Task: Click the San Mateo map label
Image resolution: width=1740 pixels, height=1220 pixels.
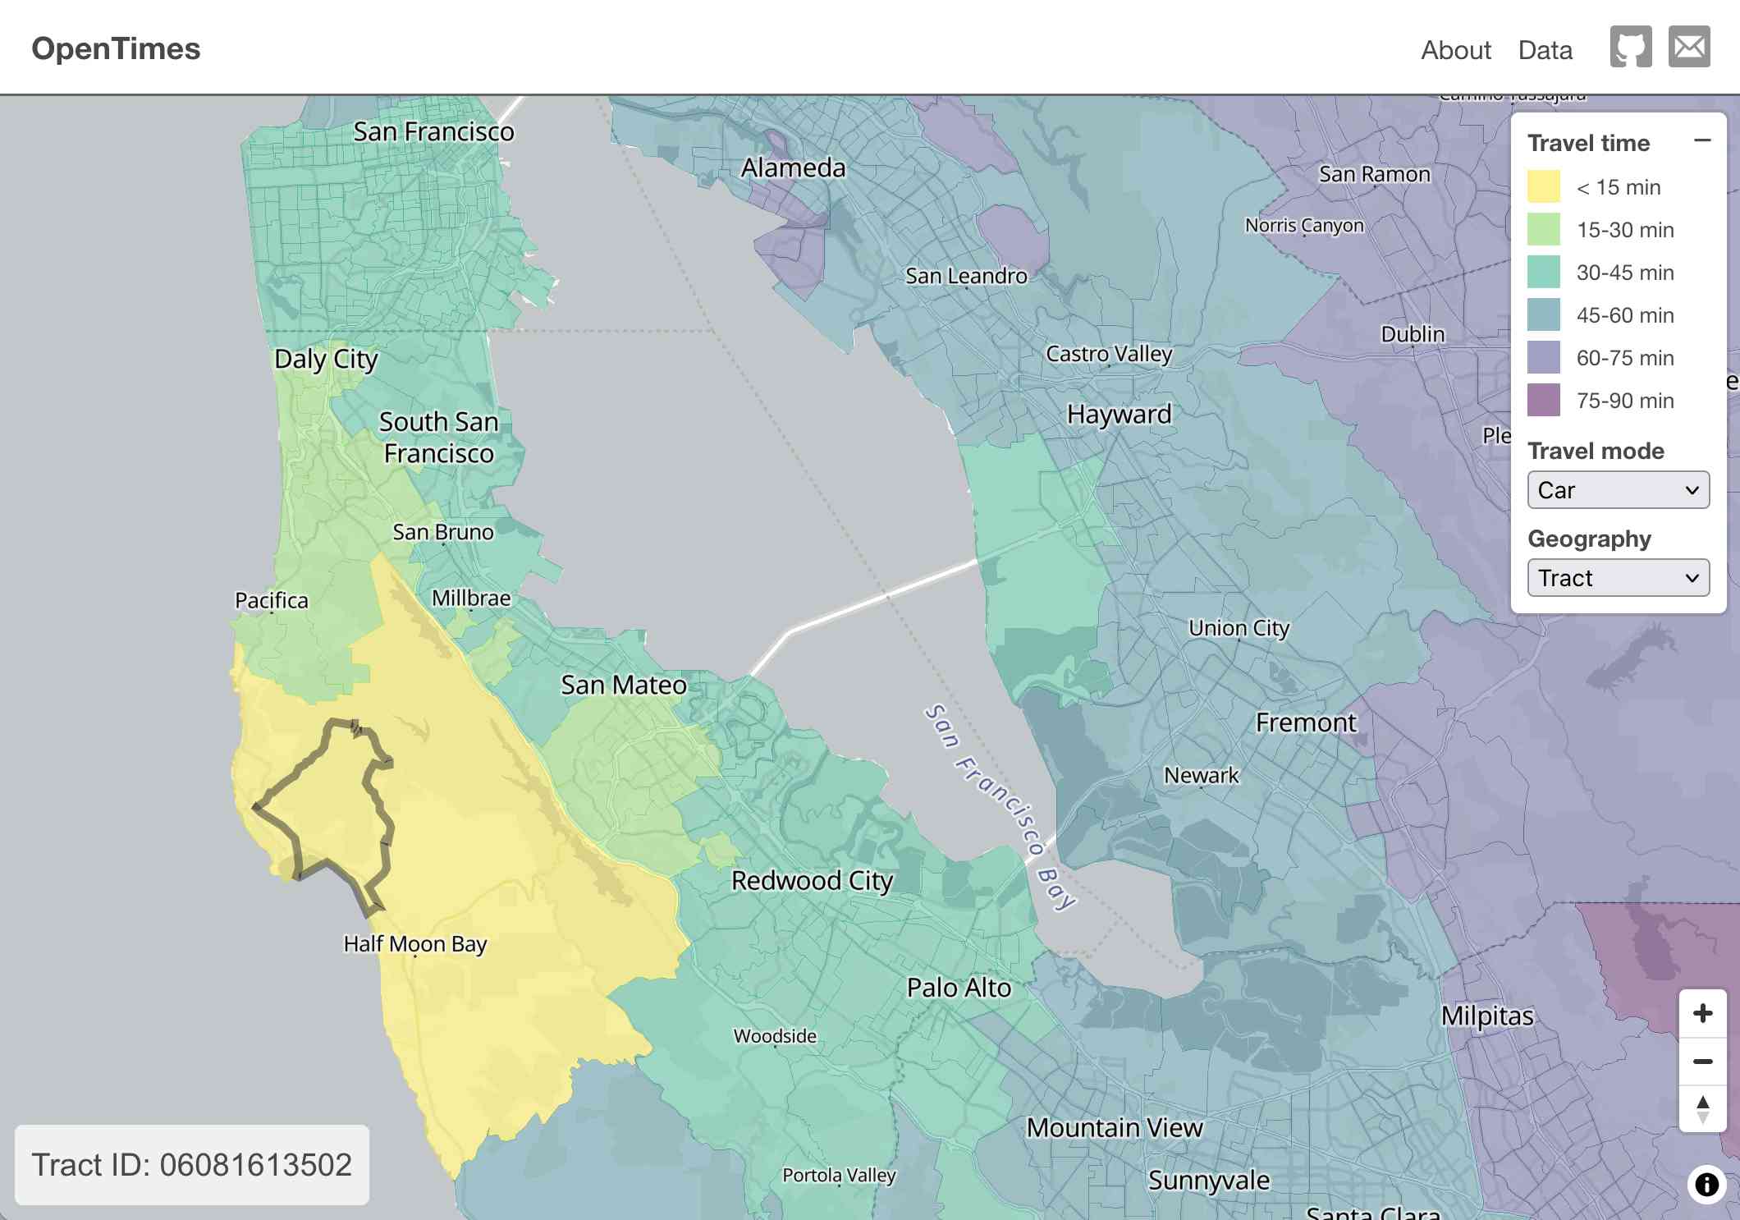Action: 624,685
